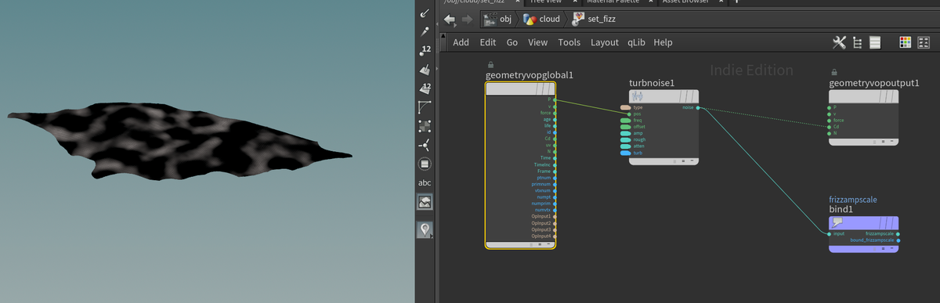Close the Tree View tab
Image resolution: width=940 pixels, height=303 pixels.
point(574,2)
